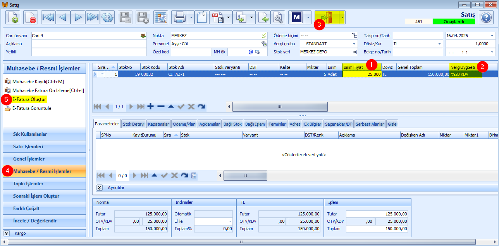
Task: Select the Adres tab
Action: tap(295, 124)
